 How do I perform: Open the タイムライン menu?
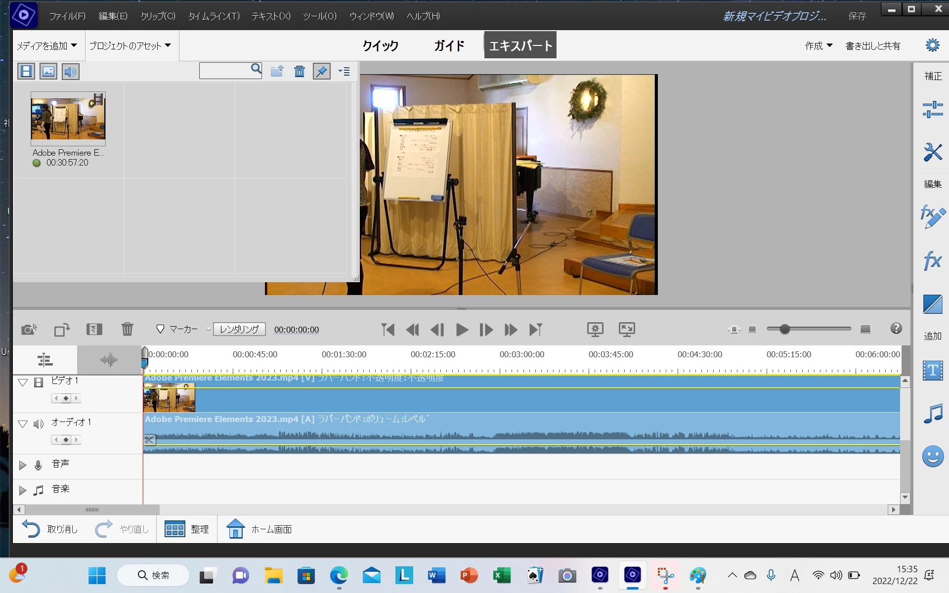click(214, 16)
